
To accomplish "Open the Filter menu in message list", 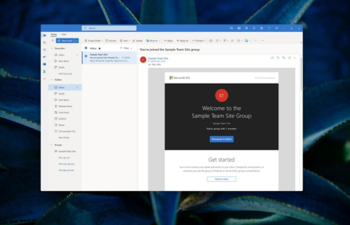I will click(x=124, y=48).
